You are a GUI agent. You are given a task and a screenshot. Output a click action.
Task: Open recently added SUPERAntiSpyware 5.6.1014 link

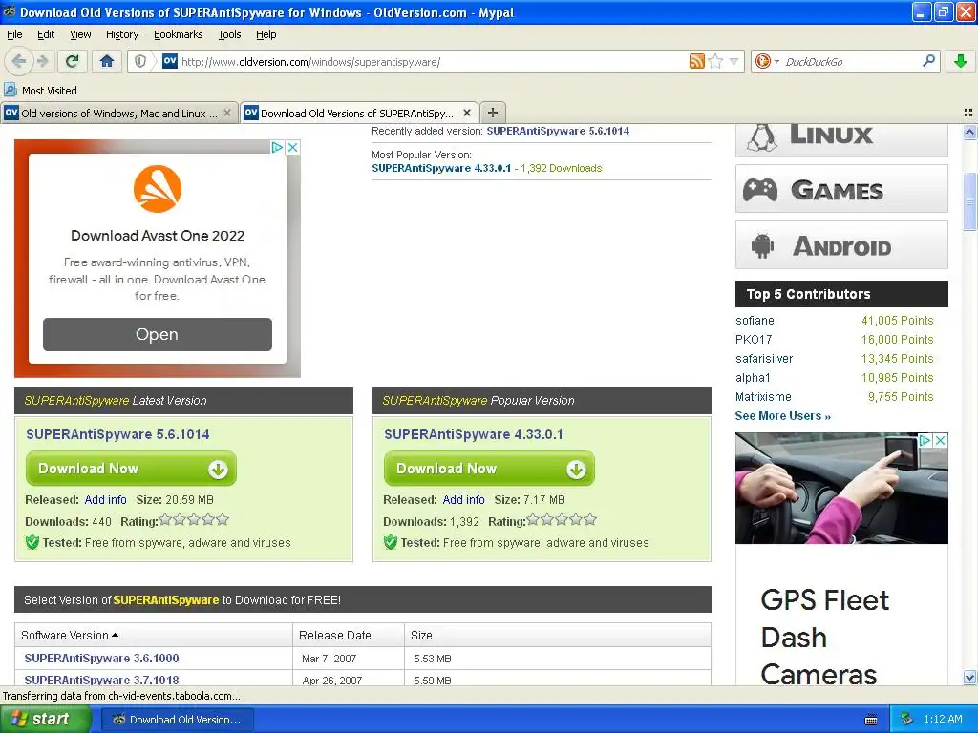tap(558, 131)
